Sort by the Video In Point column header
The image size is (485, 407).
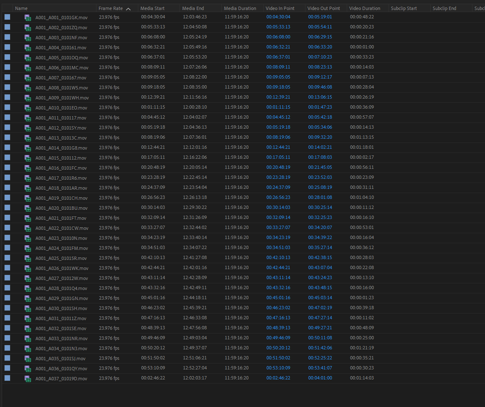click(280, 8)
